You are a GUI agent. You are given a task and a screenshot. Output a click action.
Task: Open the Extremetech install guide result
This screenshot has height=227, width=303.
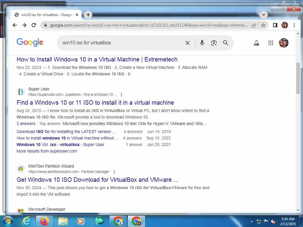point(97,59)
